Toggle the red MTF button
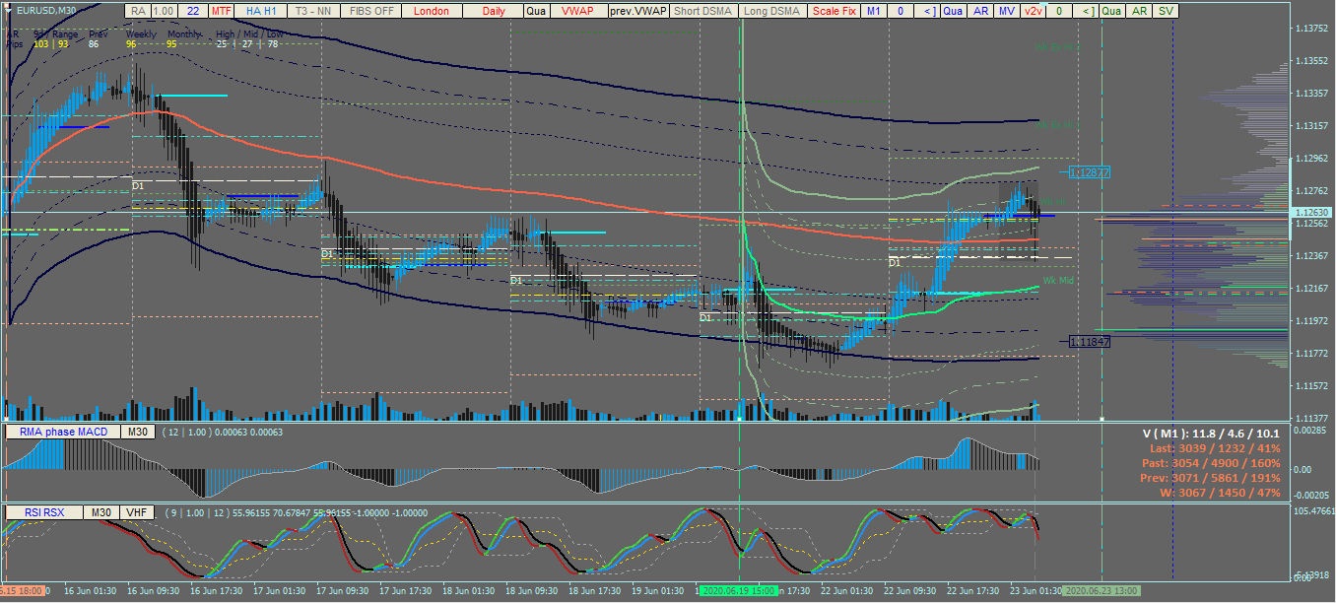The width and height of the screenshot is (1336, 603). point(222,11)
